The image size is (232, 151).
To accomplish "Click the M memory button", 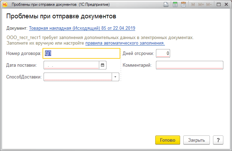I will tap(193, 5).
